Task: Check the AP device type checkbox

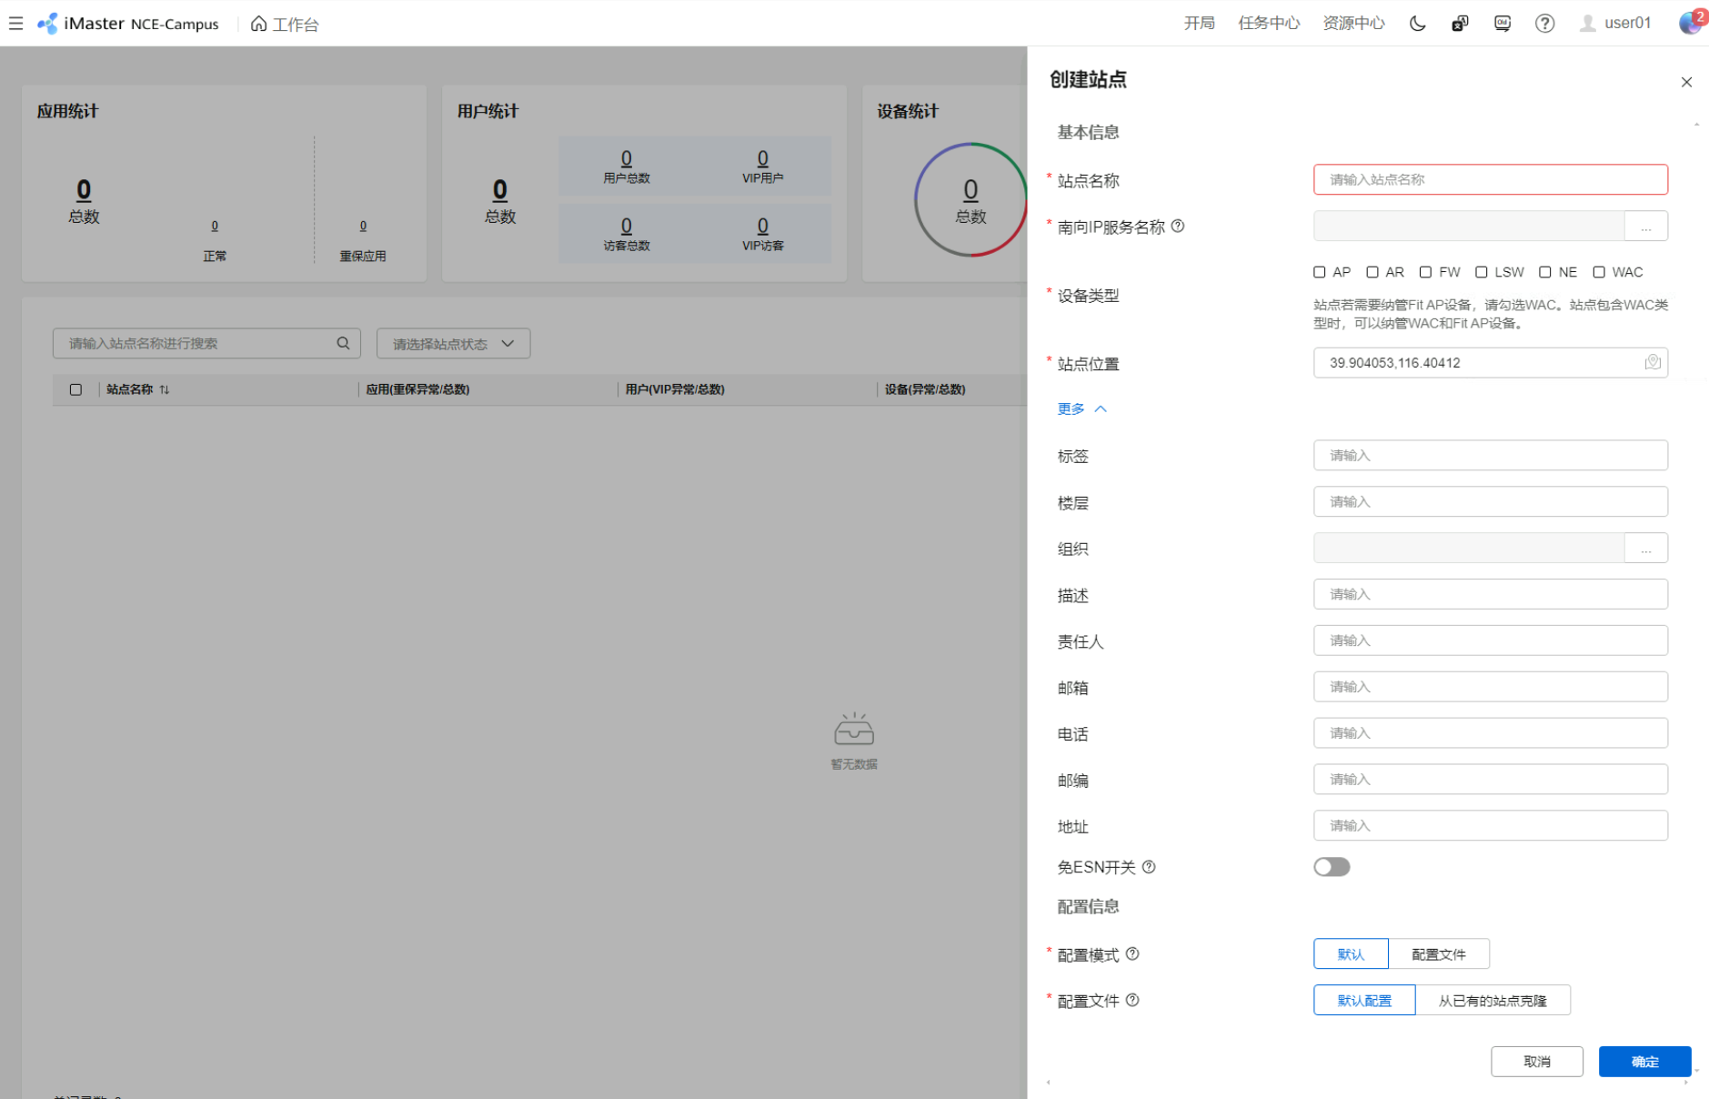Action: click(x=1320, y=272)
